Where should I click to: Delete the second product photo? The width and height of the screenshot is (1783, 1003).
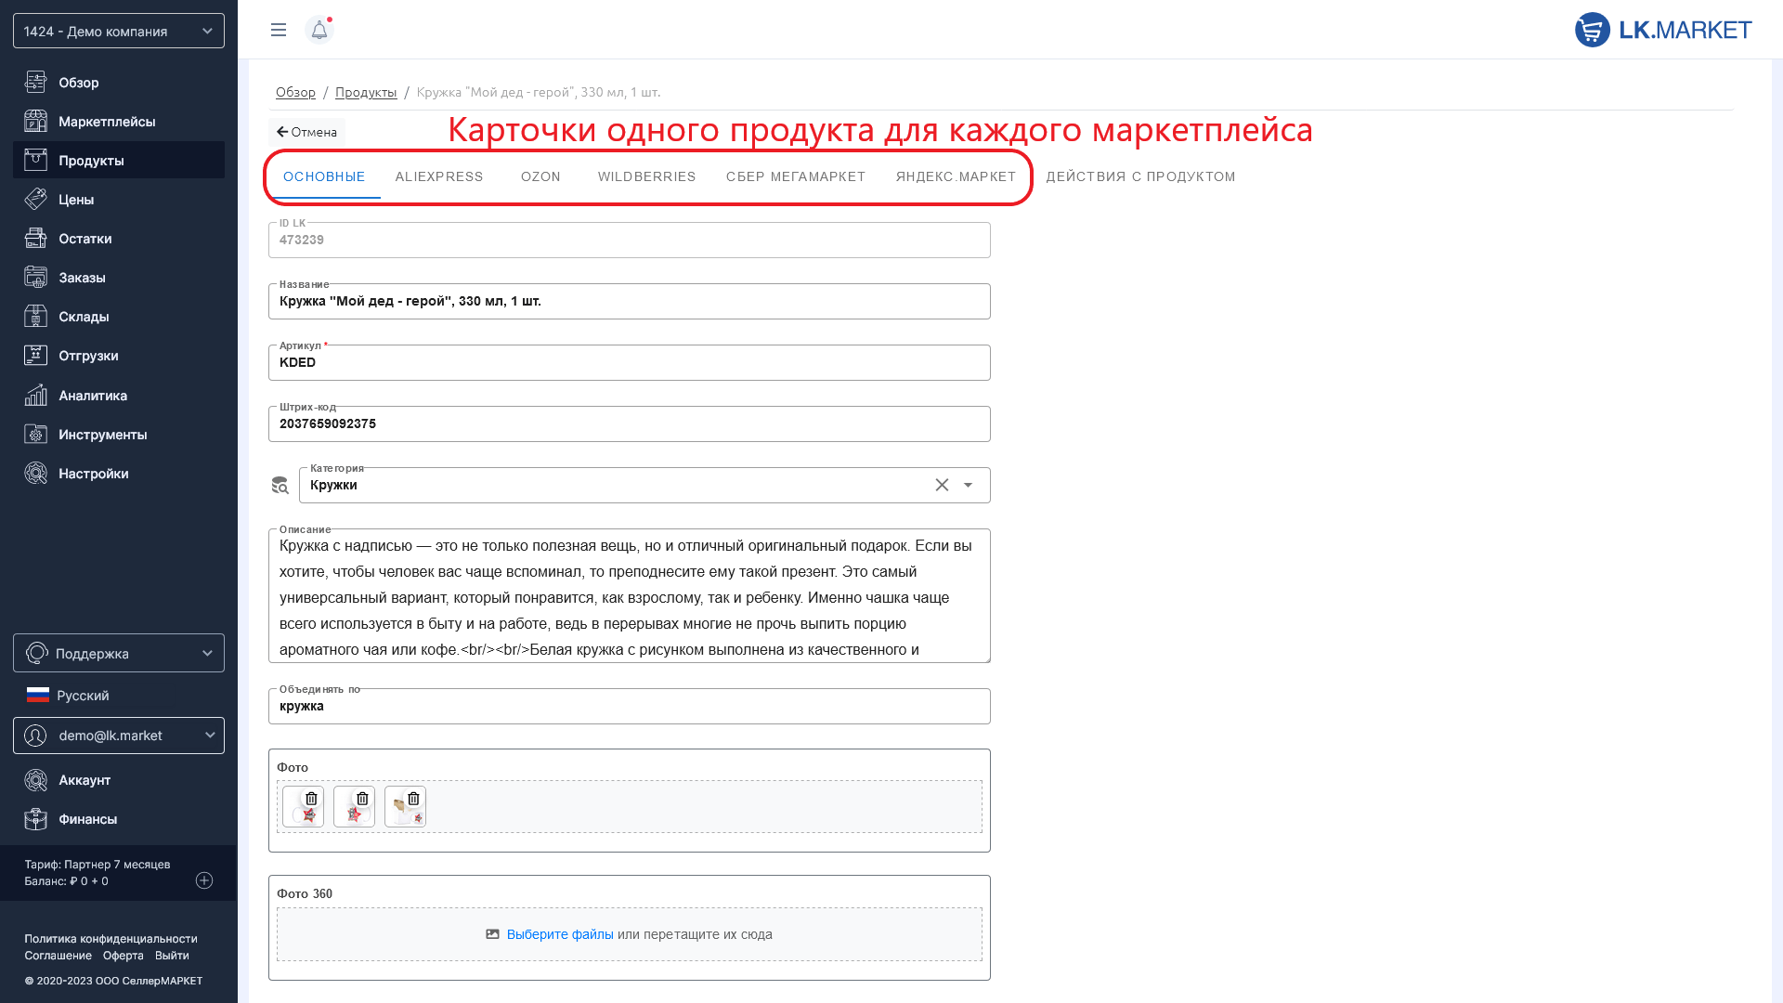(362, 799)
